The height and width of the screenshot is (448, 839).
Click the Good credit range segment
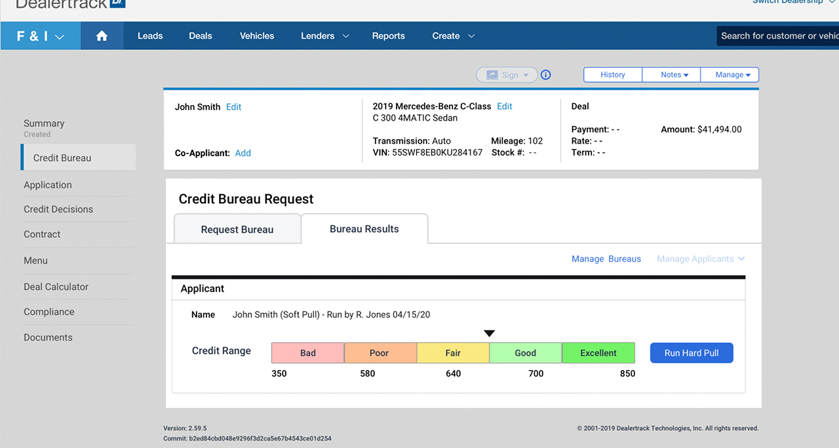coord(525,353)
